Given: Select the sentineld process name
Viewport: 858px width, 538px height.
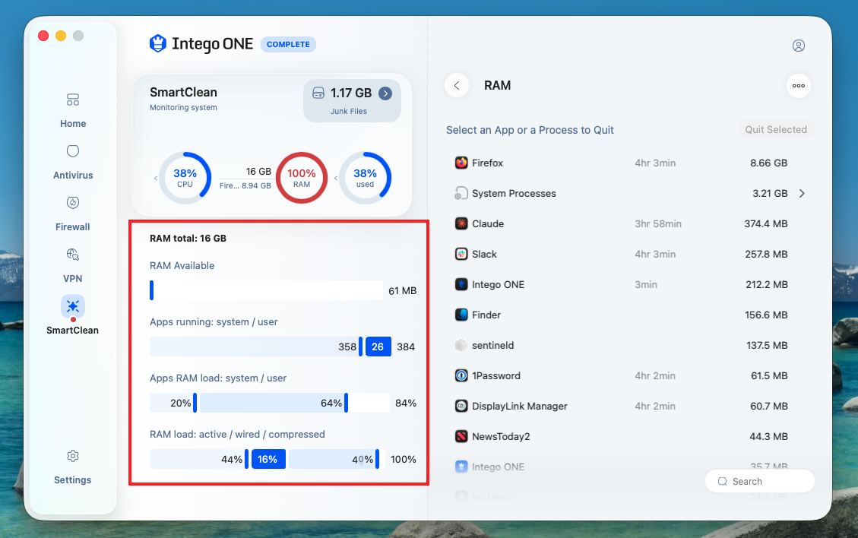Looking at the screenshot, I should click(x=493, y=345).
